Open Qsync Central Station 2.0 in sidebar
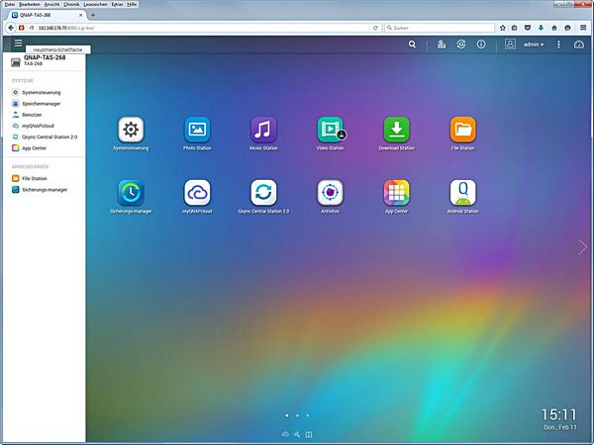The image size is (594, 445). [45, 137]
